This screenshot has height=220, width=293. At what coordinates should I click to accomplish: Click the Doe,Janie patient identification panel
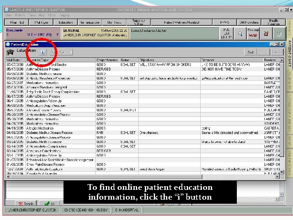pos(33,33)
